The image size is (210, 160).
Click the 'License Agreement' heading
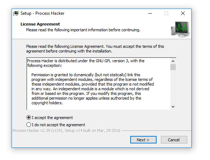click(40, 24)
